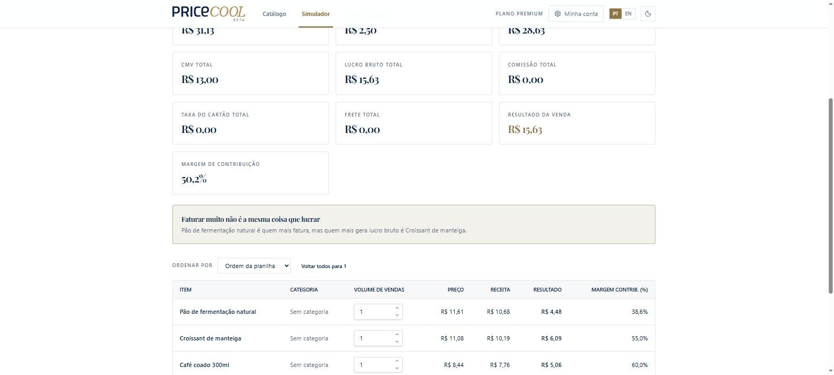Open Minha conta settings
Screen dimensions: 834x375
pyautogui.click(x=576, y=14)
